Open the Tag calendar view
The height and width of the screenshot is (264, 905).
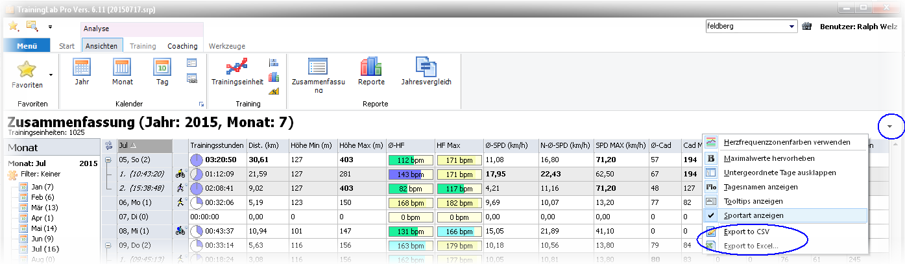click(162, 73)
